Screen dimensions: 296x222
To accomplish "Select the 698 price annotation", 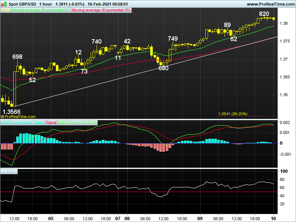I will 17,57.
